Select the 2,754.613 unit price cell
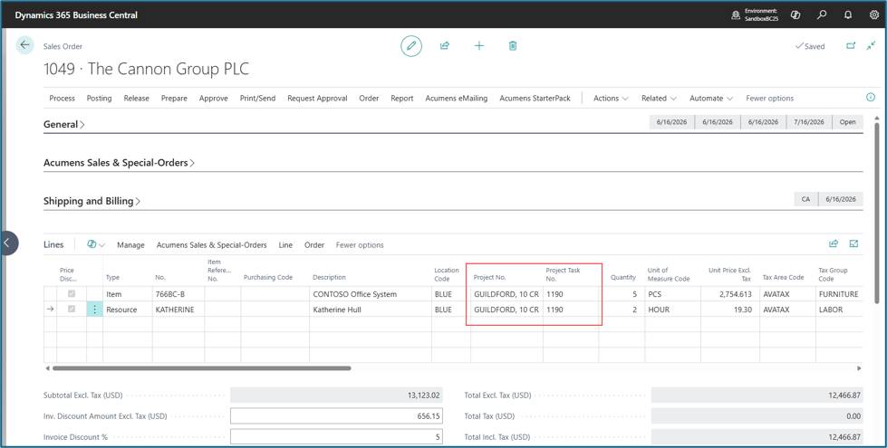887x448 pixels. [729, 294]
